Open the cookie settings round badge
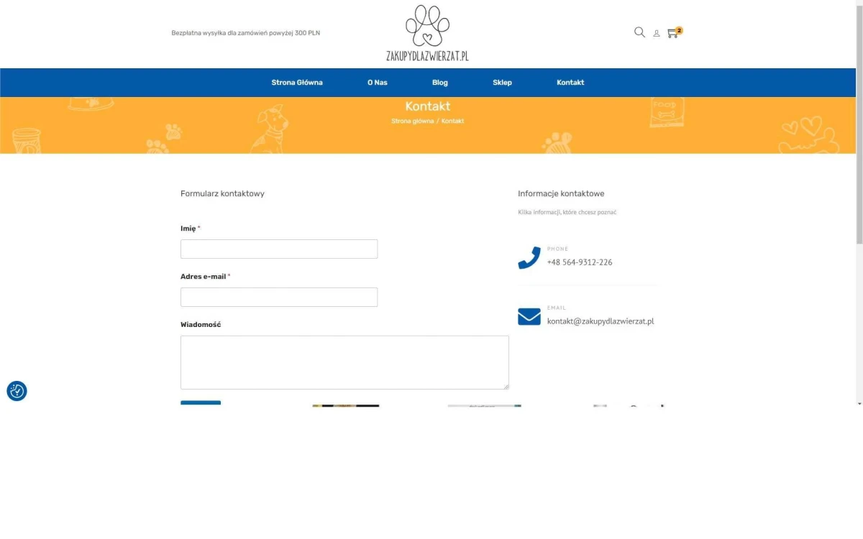Image resolution: width=863 pixels, height=539 pixels. pos(17,391)
